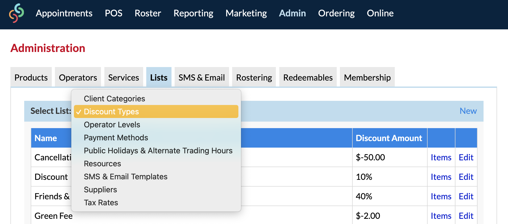Navigate to Marketing

246,13
